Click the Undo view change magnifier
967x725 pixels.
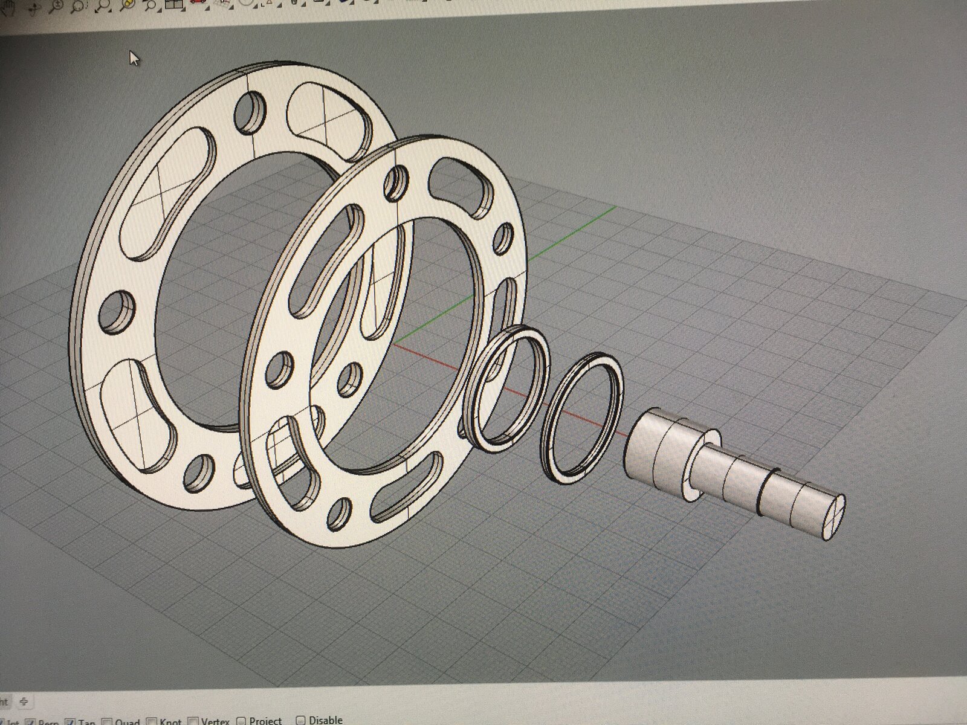point(151,6)
